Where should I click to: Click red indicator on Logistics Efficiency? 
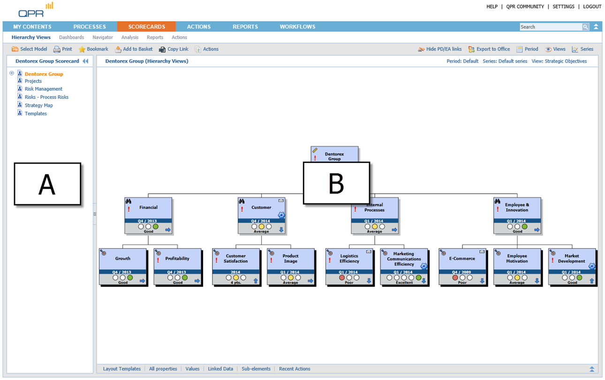342,278
